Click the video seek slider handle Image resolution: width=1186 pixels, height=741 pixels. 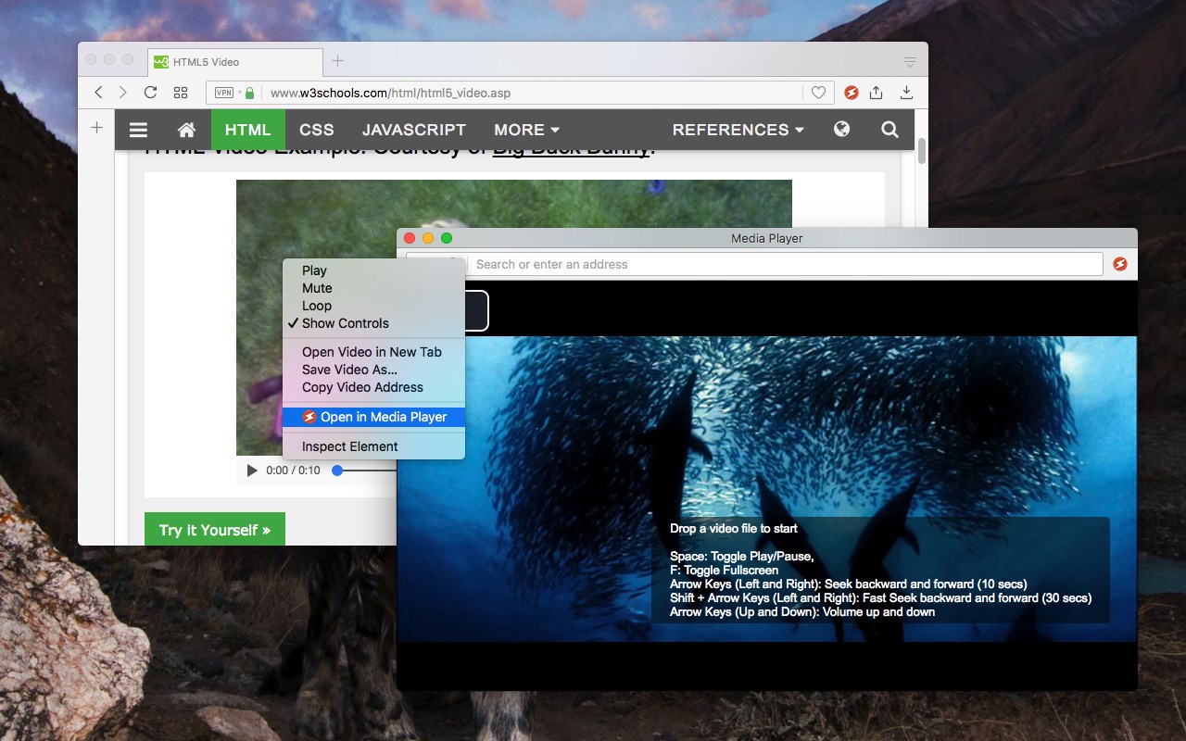pyautogui.click(x=337, y=471)
